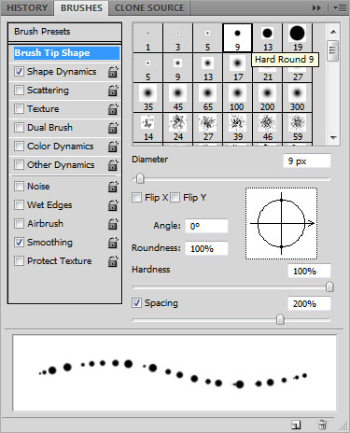The image size is (350, 433).
Task: Select Brush Tip Shape option
Action: (66, 53)
